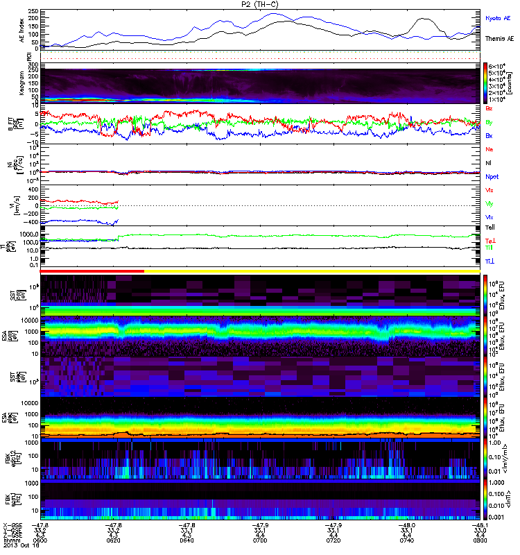The height and width of the screenshot is (555, 520).
Task: Click the X-GSE value -48.1
Action: [480, 526]
